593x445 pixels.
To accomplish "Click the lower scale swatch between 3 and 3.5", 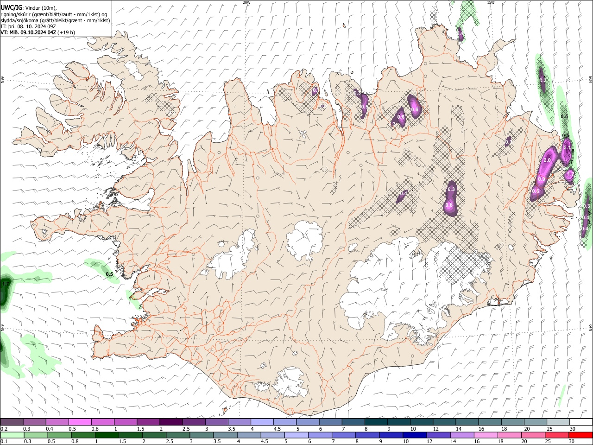I will coord(202,435).
